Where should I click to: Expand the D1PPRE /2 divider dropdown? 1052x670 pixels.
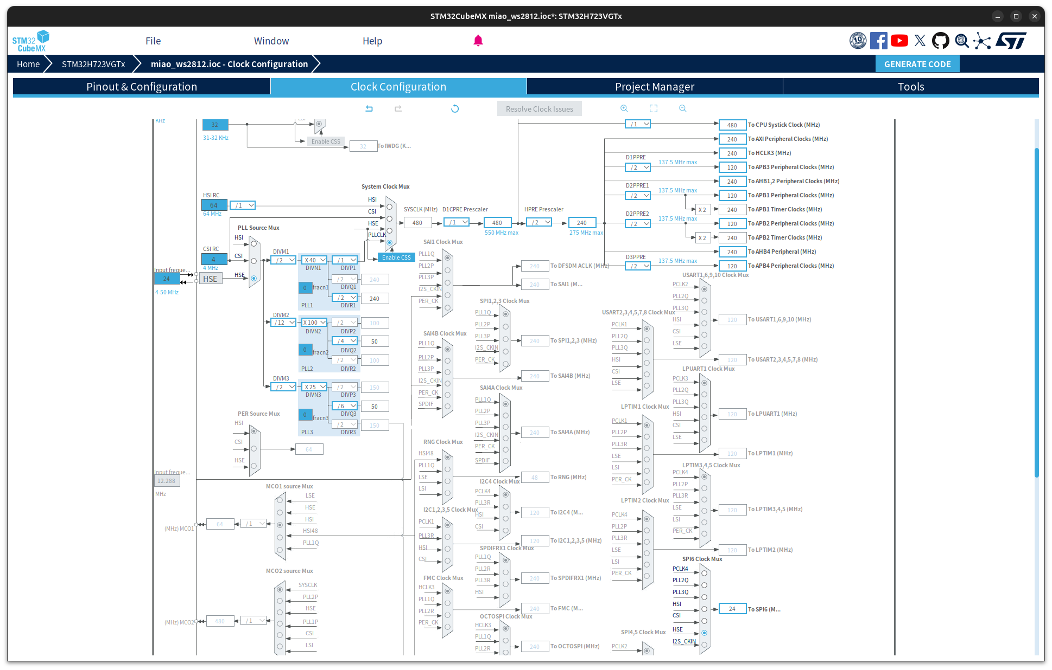pyautogui.click(x=638, y=168)
